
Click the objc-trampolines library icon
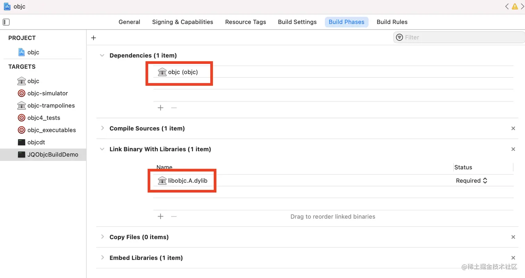point(22,105)
